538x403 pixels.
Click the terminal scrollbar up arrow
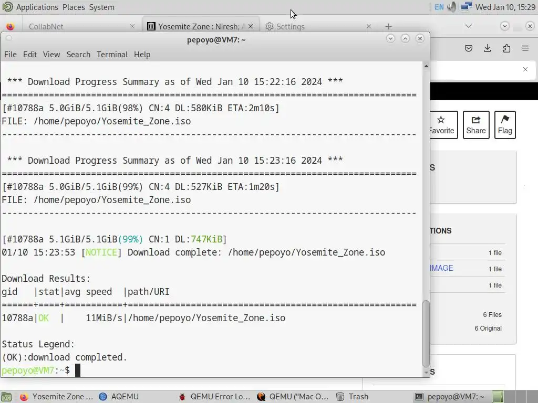coord(426,66)
